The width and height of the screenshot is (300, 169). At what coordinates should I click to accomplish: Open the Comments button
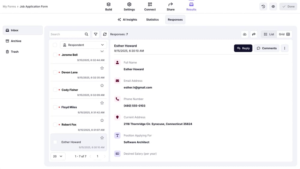tap(266, 48)
